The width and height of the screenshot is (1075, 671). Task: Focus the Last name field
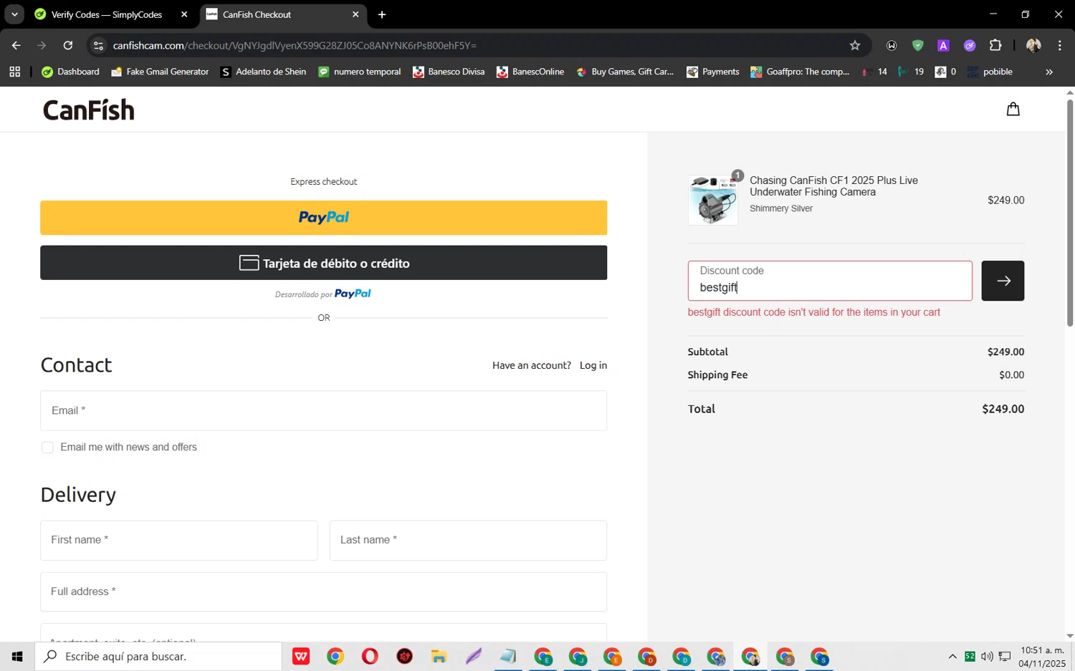point(468,540)
